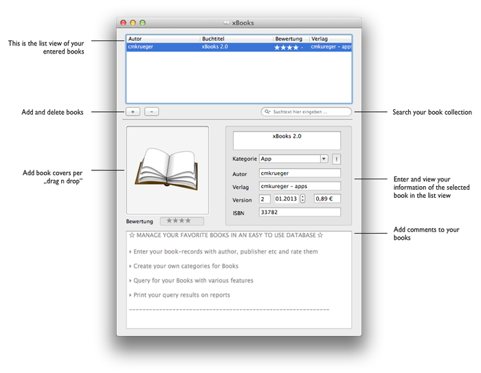Click the Enter your book-records line
481x373 pixels.
[x=223, y=251]
